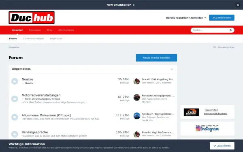Screen dimensions: 243x152
Task: Click the Alle Aktivitäten feed icon
Action: coord(215,47)
